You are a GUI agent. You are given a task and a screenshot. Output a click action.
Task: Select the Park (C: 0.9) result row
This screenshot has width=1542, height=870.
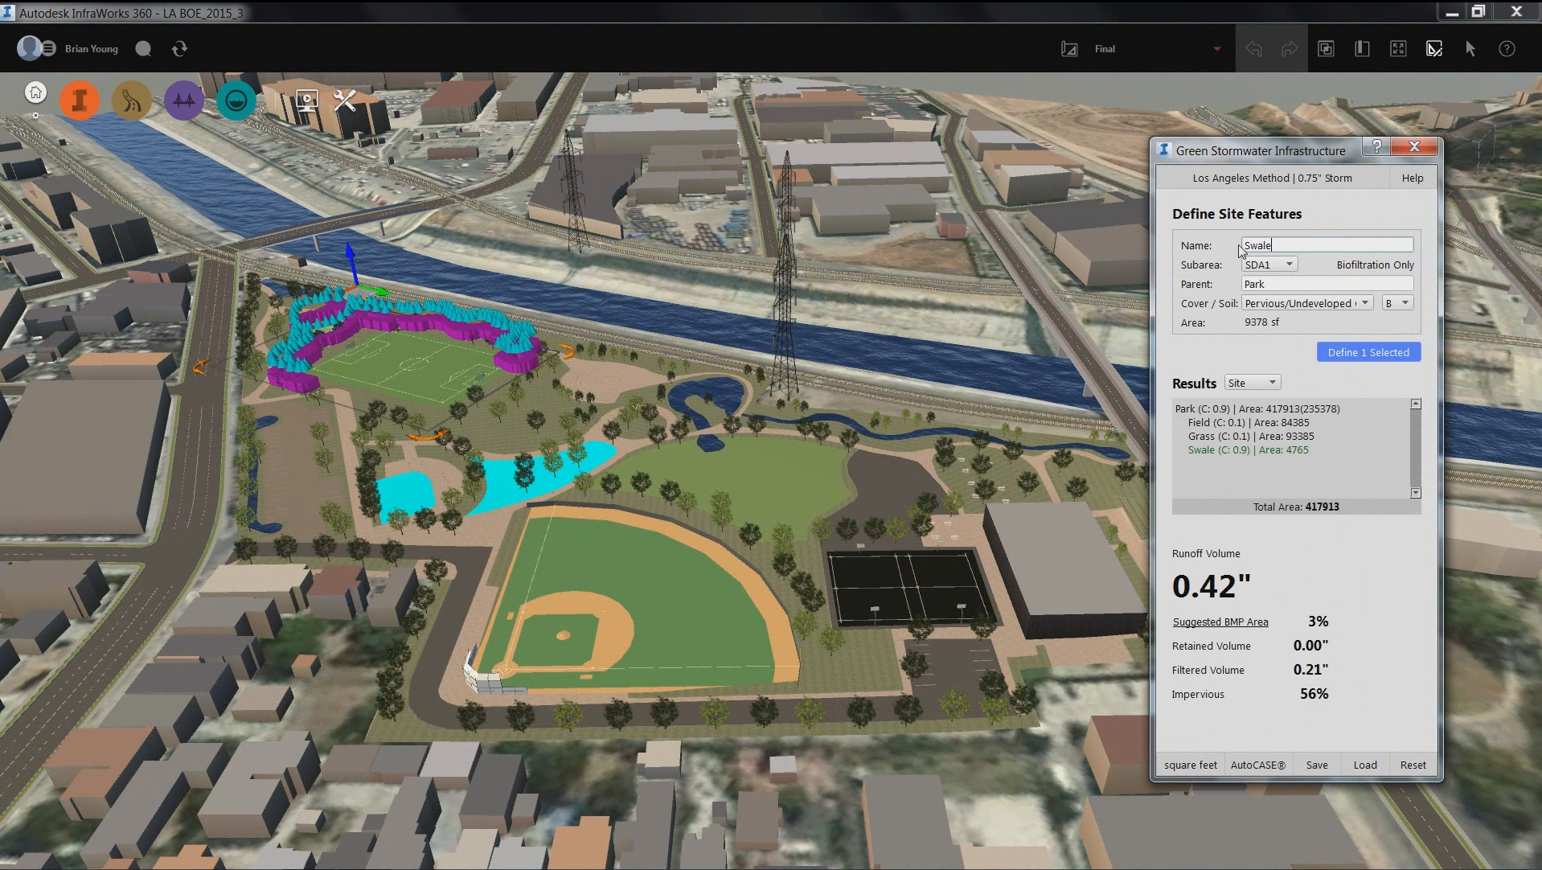(x=1257, y=408)
